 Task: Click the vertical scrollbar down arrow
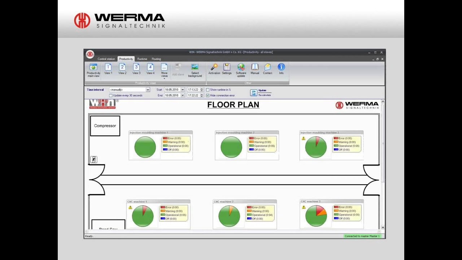coord(383,227)
